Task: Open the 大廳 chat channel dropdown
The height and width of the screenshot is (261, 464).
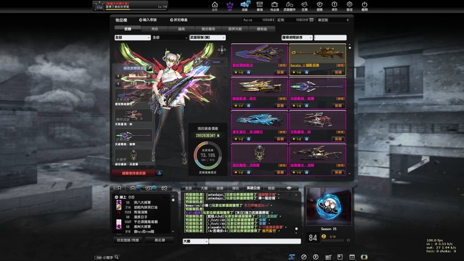Action: pyautogui.click(x=195, y=241)
